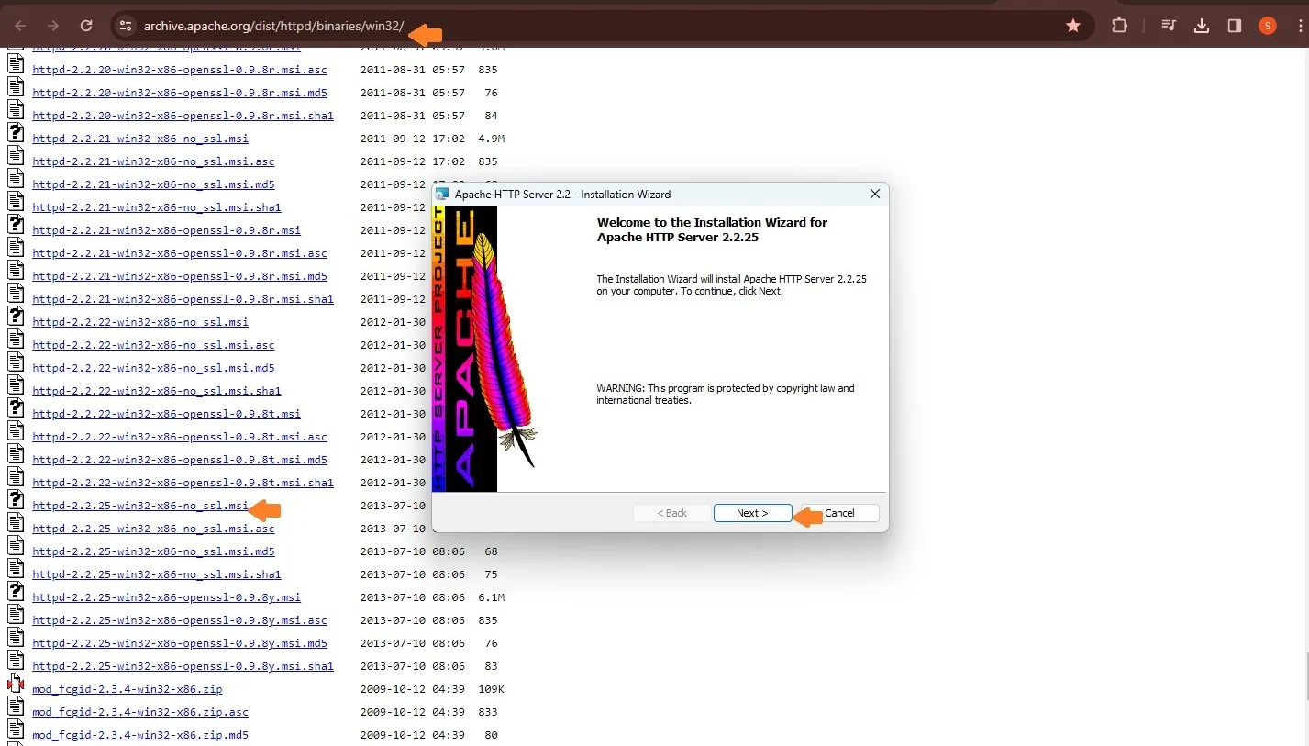Open link httpd-2.2.22-win32-x86-openssl-0.9.8t.msi.md5
Image resolution: width=1309 pixels, height=746 pixels.
pyautogui.click(x=180, y=460)
